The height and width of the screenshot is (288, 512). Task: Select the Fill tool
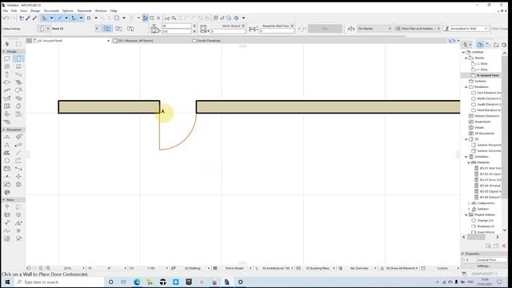click(x=7, y=153)
